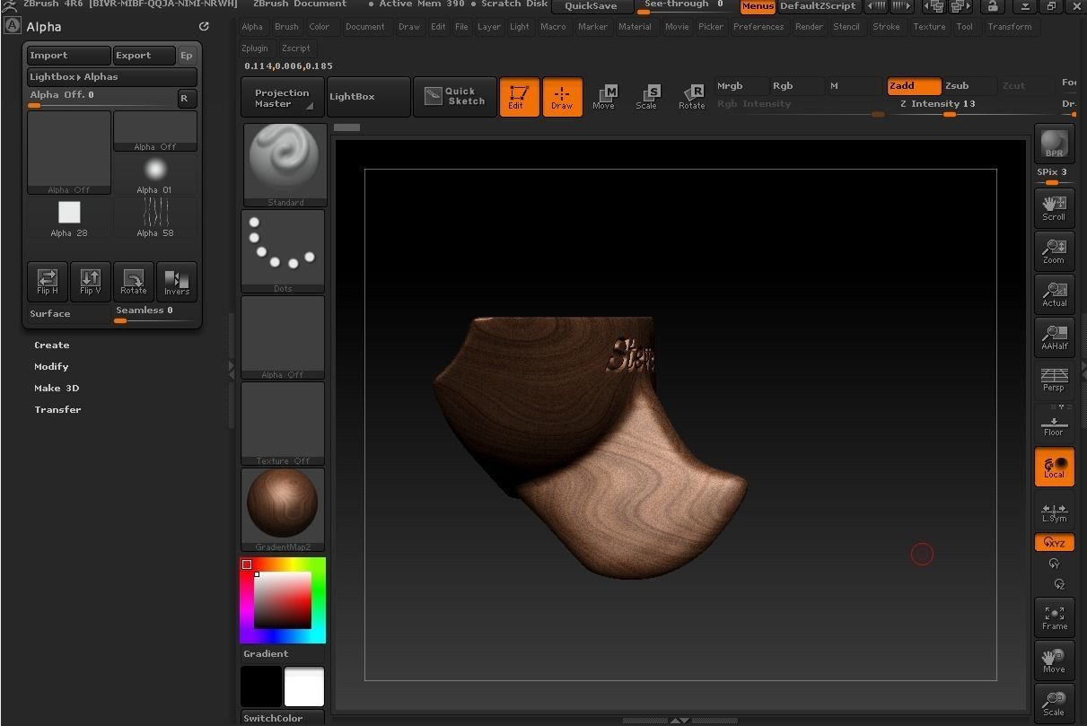Viewport: 1087px width, 726px height.
Task: Click the Flip V alpha icon
Action: pyautogui.click(x=91, y=282)
